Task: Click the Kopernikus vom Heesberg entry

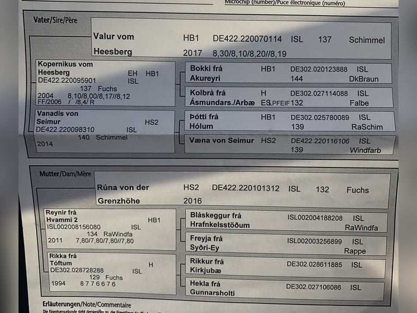Action: pos(65,68)
